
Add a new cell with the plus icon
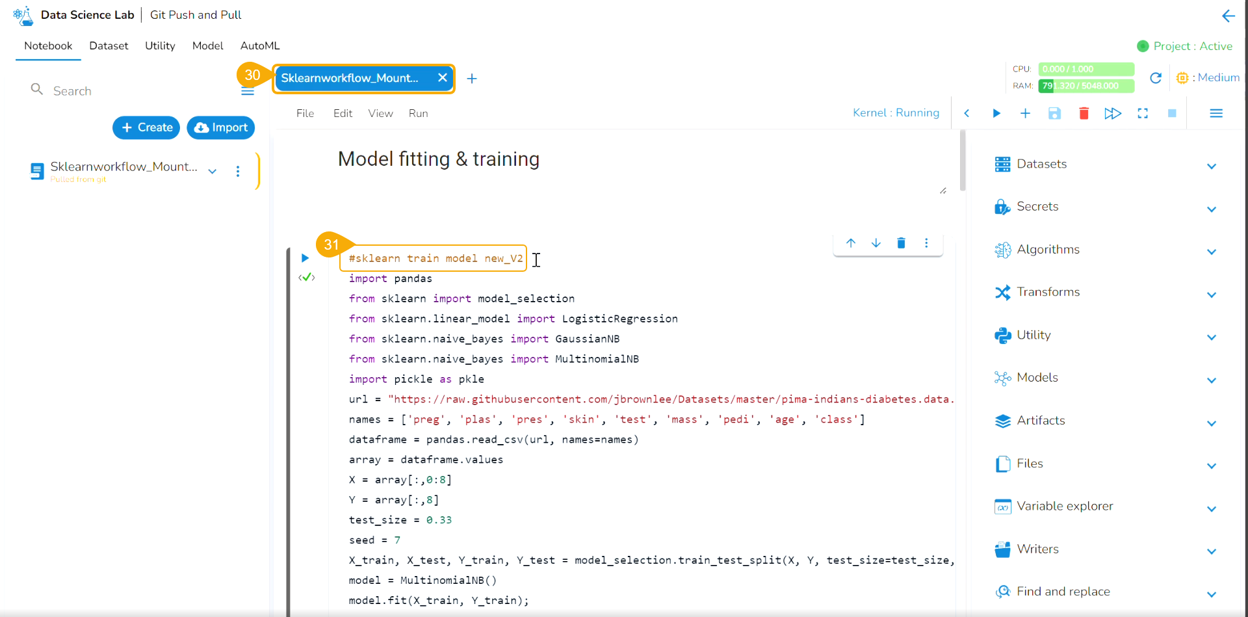click(1025, 113)
